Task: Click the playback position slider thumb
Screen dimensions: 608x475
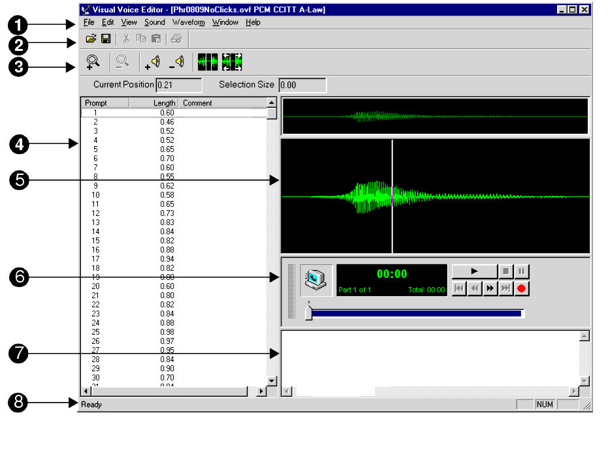Action: click(309, 313)
